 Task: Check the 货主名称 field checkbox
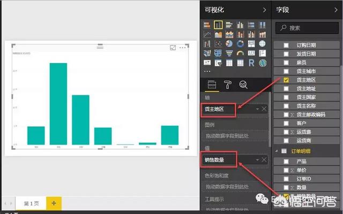point(286,106)
